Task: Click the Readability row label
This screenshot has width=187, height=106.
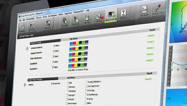Action: pos(34,64)
